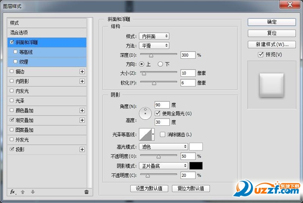This screenshot has width=303, height=203.
Task: Click the plus icon next to 内阴影
Action: 82,81
